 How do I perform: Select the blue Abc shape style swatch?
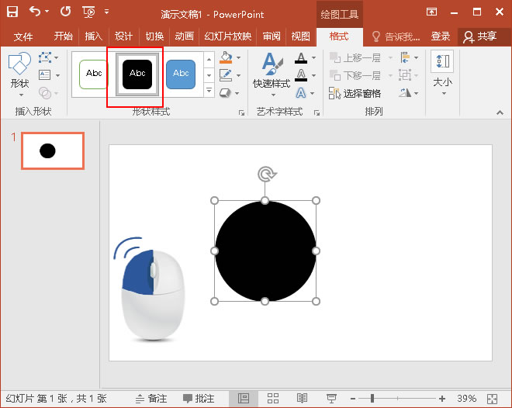click(181, 74)
